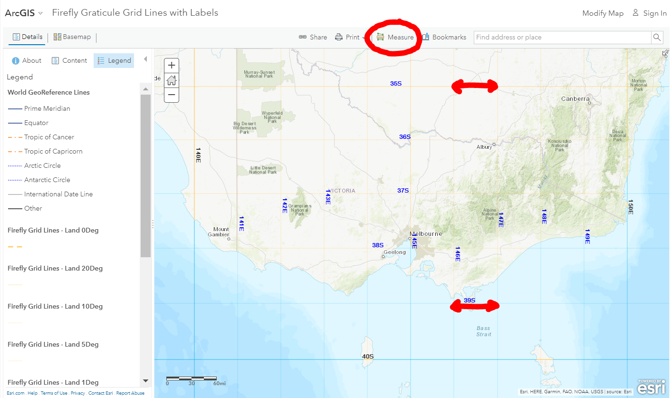Select the About tab
Image resolution: width=671 pixels, height=398 pixels.
(x=27, y=60)
